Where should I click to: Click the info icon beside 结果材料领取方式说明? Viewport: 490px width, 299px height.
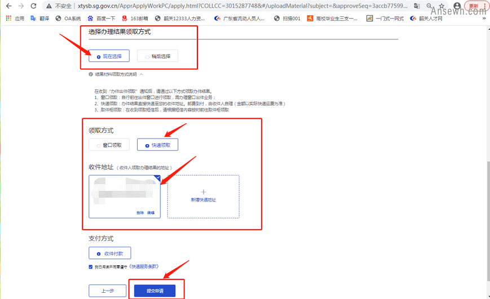(x=91, y=74)
